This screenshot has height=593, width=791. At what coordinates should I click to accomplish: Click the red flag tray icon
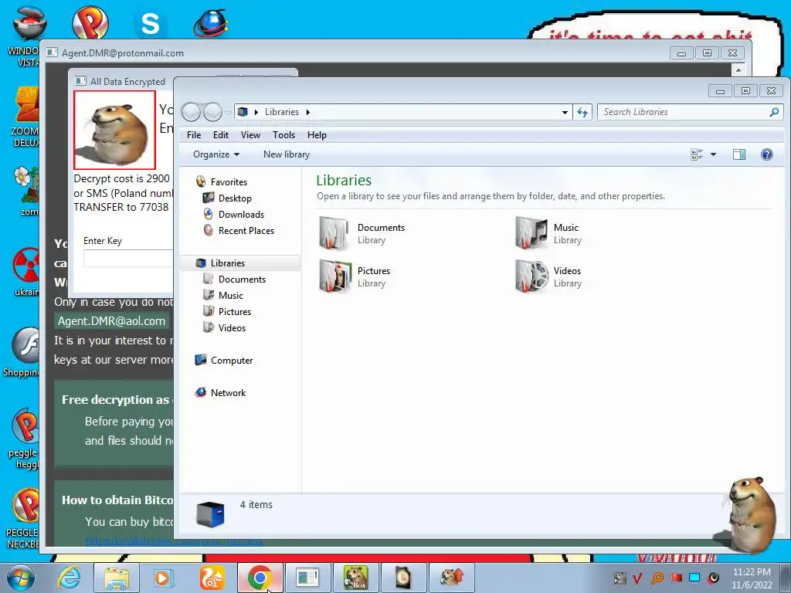tap(676, 578)
